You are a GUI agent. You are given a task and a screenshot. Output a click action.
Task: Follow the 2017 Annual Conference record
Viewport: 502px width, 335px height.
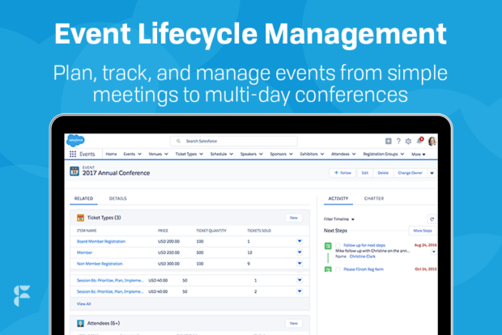point(342,173)
